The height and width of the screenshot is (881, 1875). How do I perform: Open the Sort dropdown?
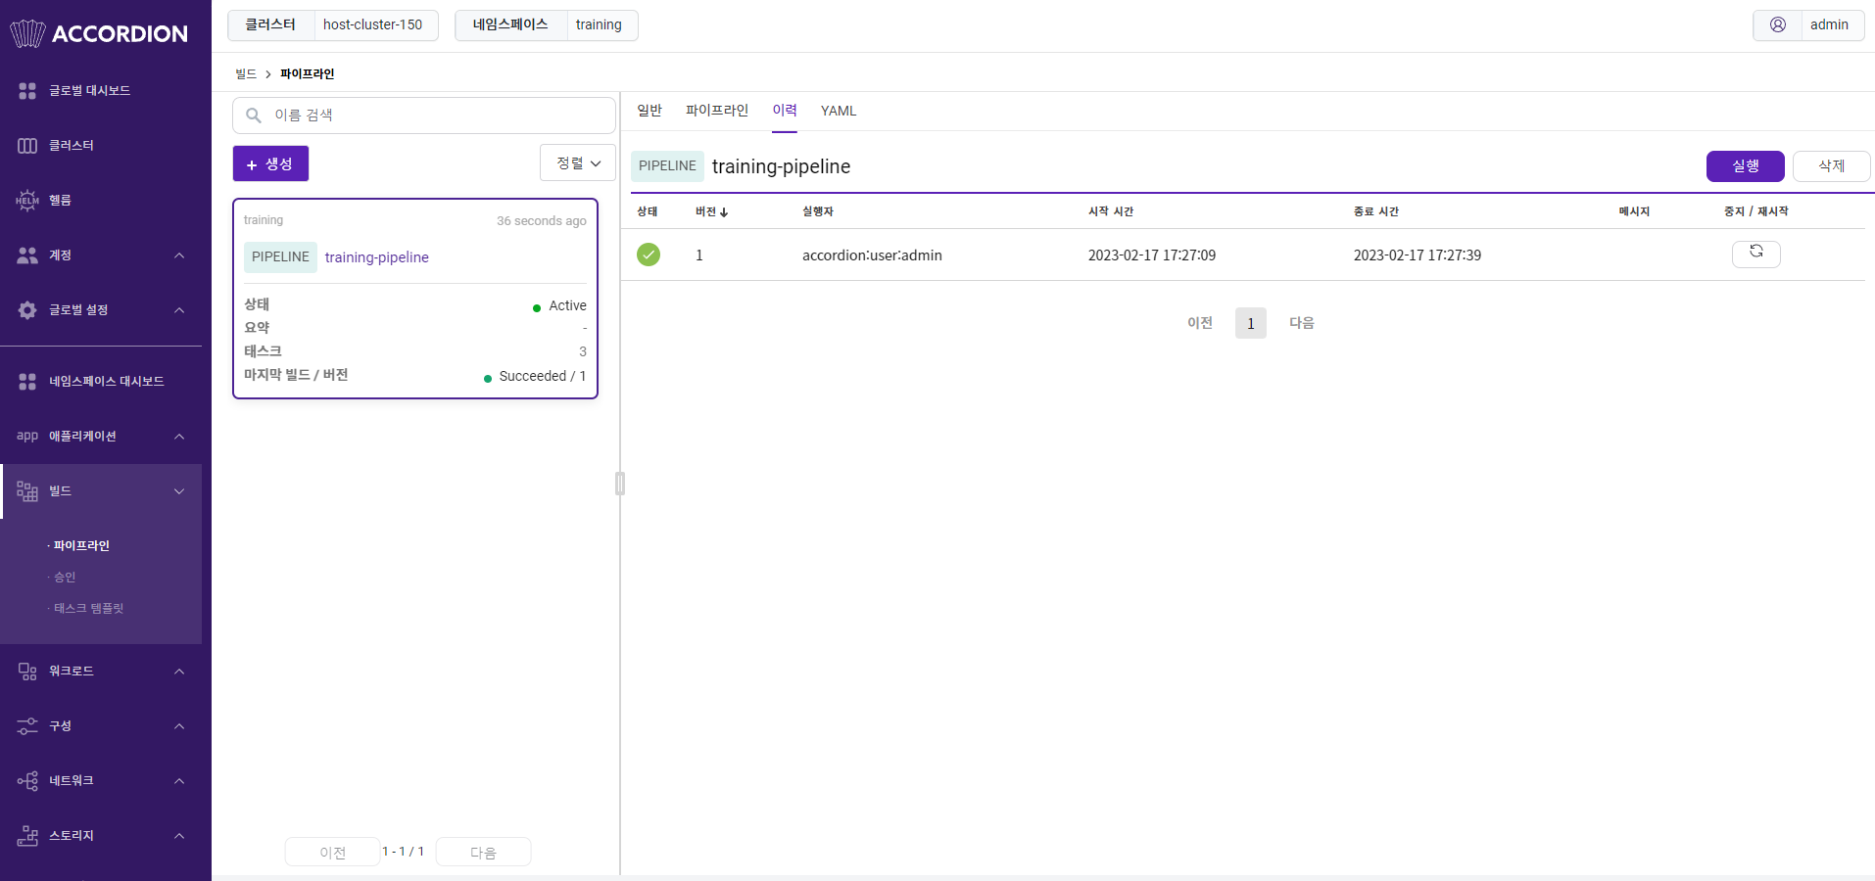click(578, 162)
